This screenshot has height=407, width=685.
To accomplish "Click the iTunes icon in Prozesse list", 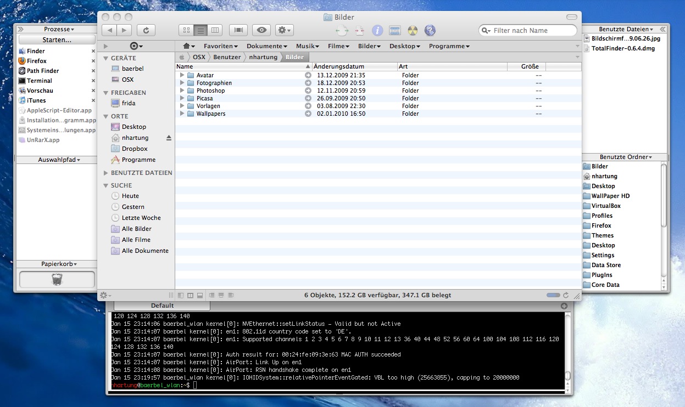I will (x=22, y=100).
